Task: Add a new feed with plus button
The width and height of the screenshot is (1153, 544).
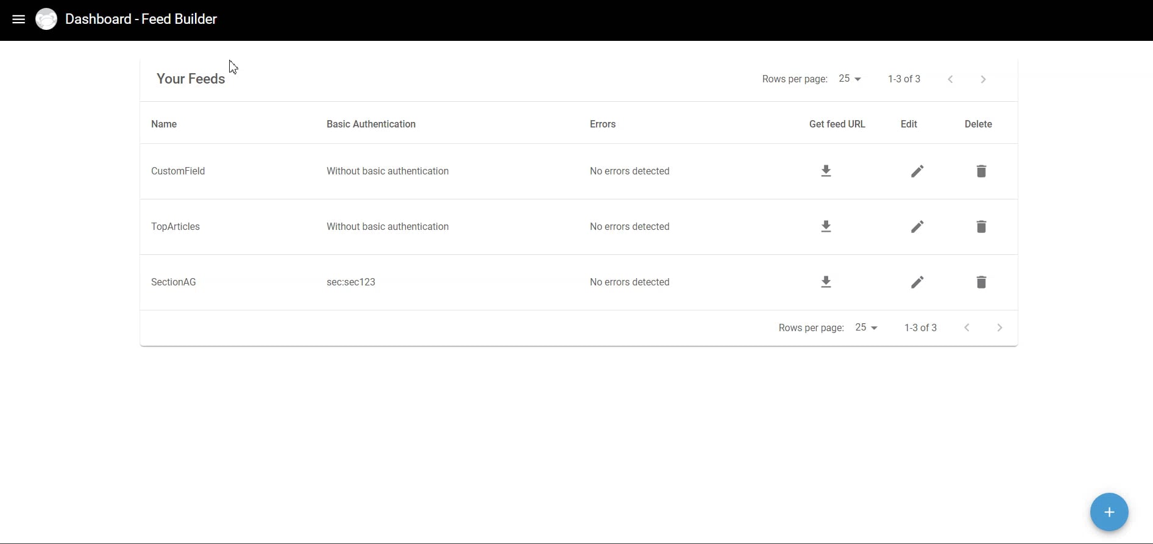Action: [x=1109, y=512]
